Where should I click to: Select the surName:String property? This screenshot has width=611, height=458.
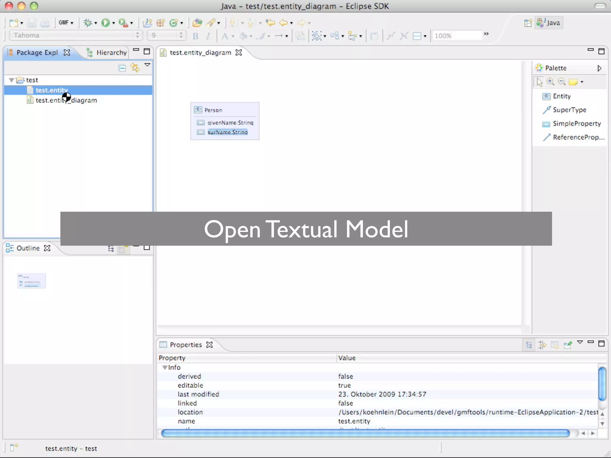tap(227, 132)
